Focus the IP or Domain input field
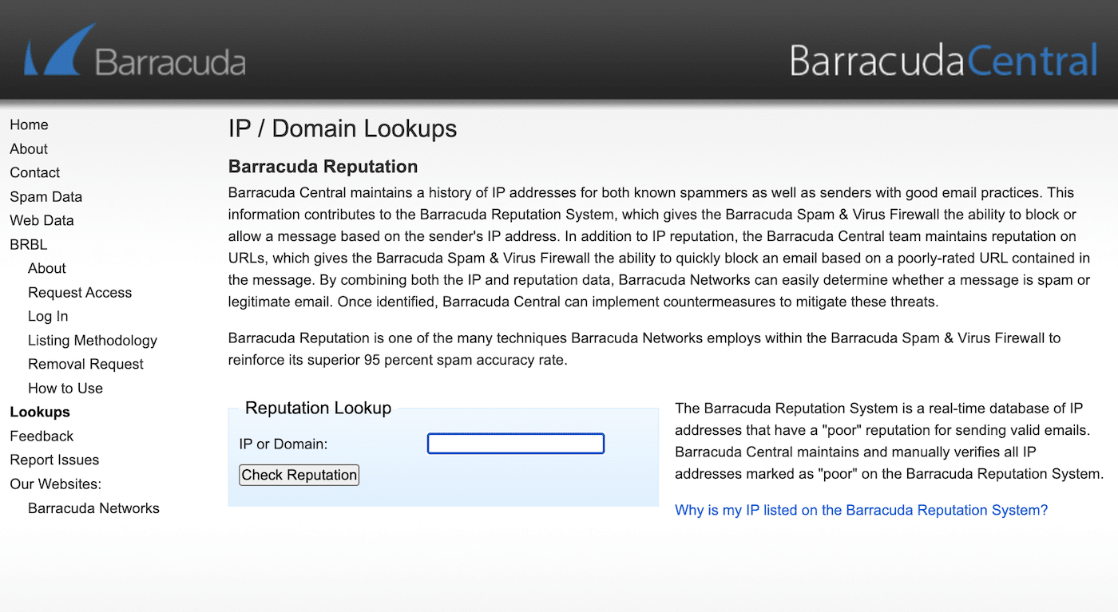The image size is (1118, 612). click(x=516, y=444)
